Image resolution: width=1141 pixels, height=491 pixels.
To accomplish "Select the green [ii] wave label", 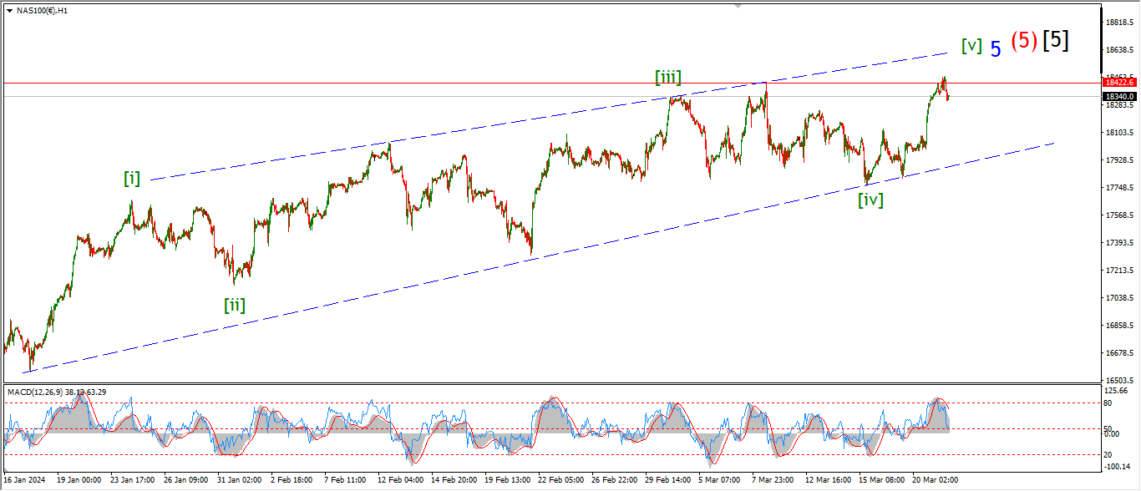I will [235, 305].
